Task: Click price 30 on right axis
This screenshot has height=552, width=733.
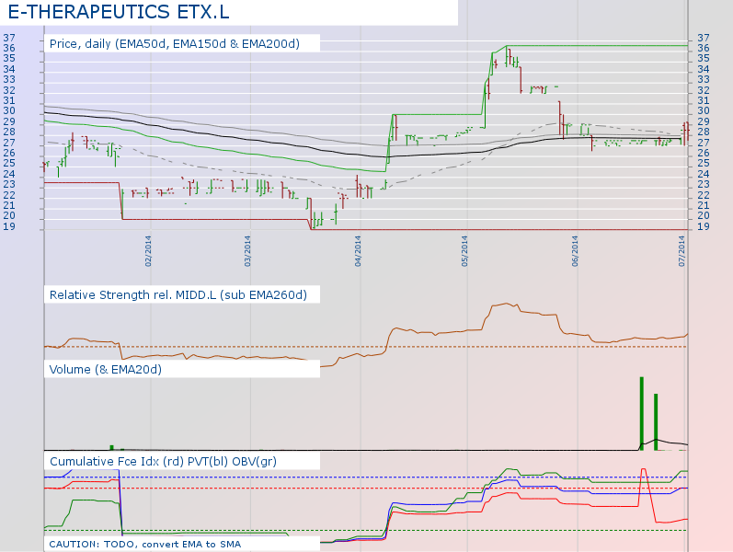Action: point(704,111)
